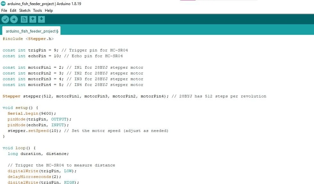Click the Trigger the HC-SR04 comment

point(61,165)
